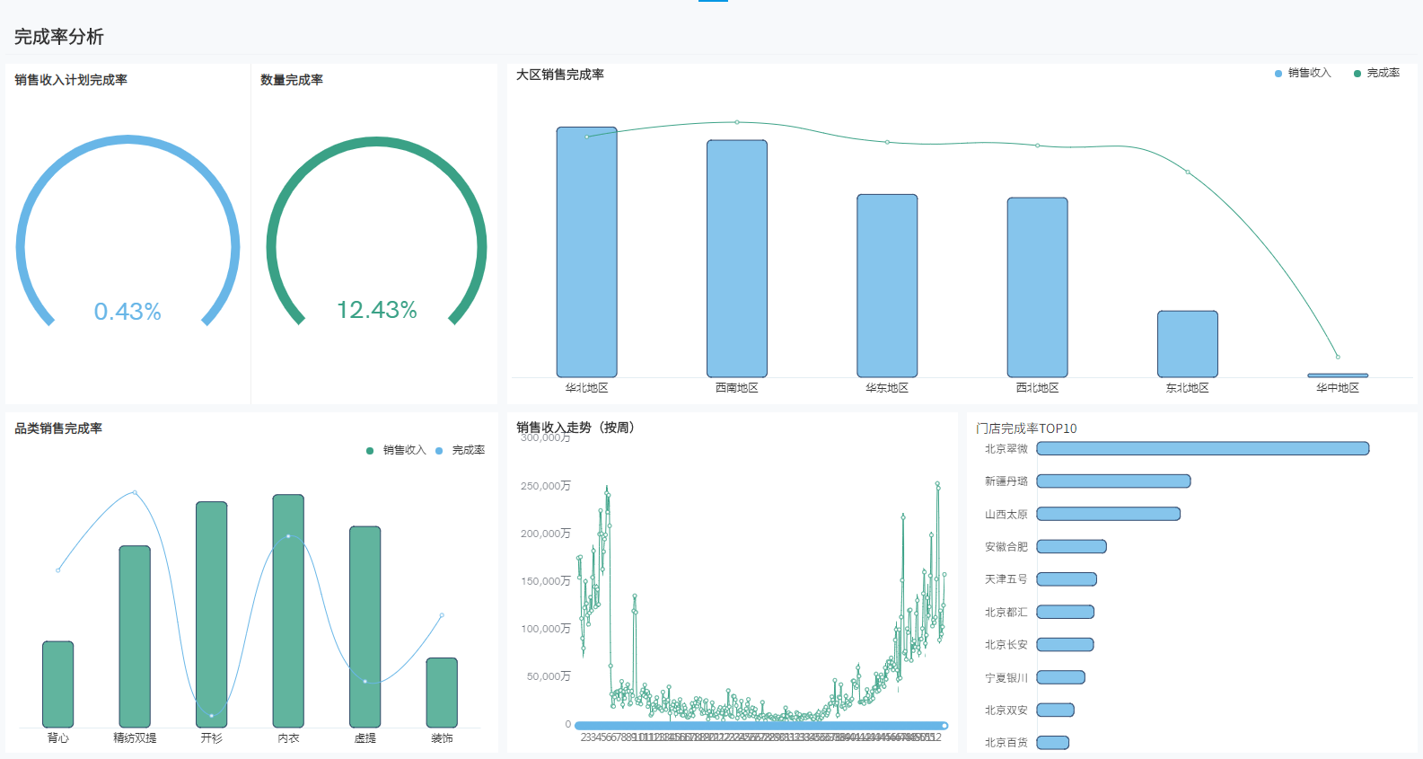Select the 背心 category bar
The height and width of the screenshot is (759, 1423).
click(58, 684)
